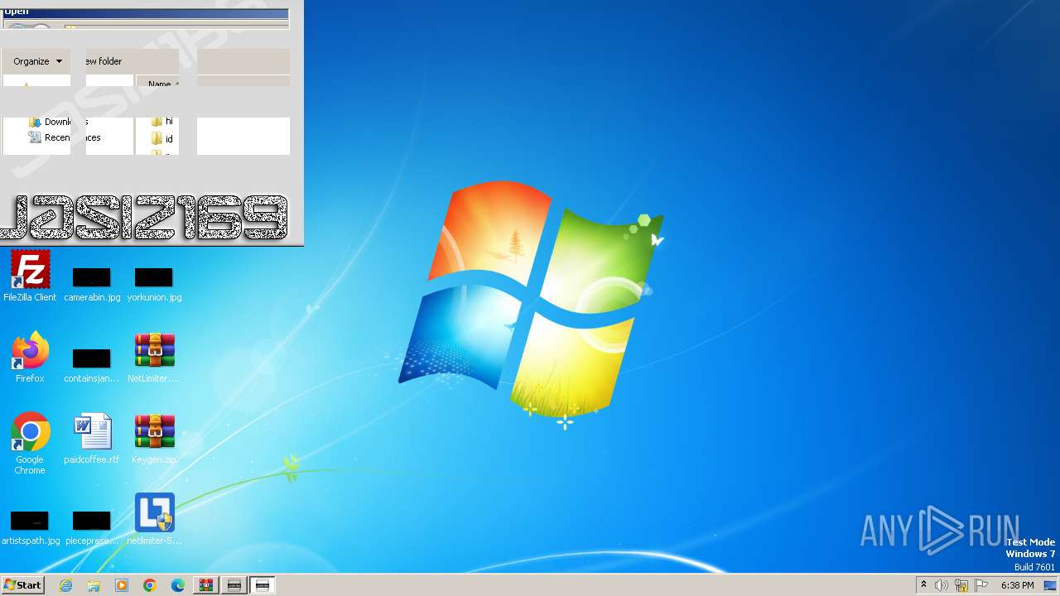Open the network status tray icon

[x=961, y=585]
